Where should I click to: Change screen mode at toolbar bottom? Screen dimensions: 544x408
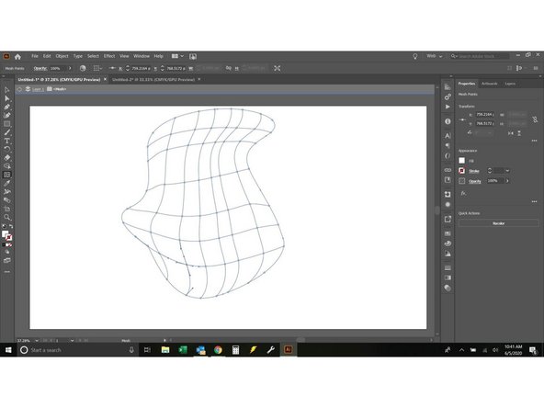pos(7,261)
